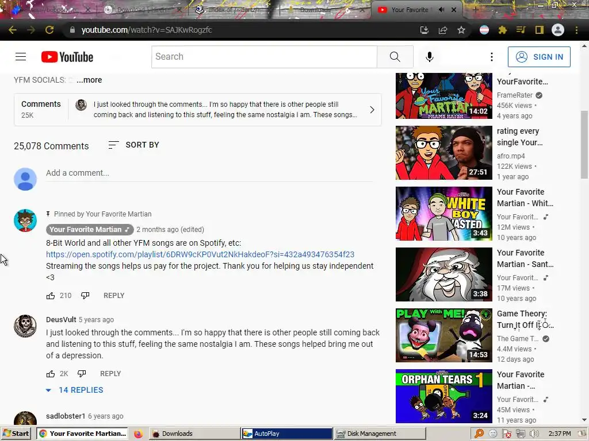Open YouTube settings three-dot menu

coord(491,57)
